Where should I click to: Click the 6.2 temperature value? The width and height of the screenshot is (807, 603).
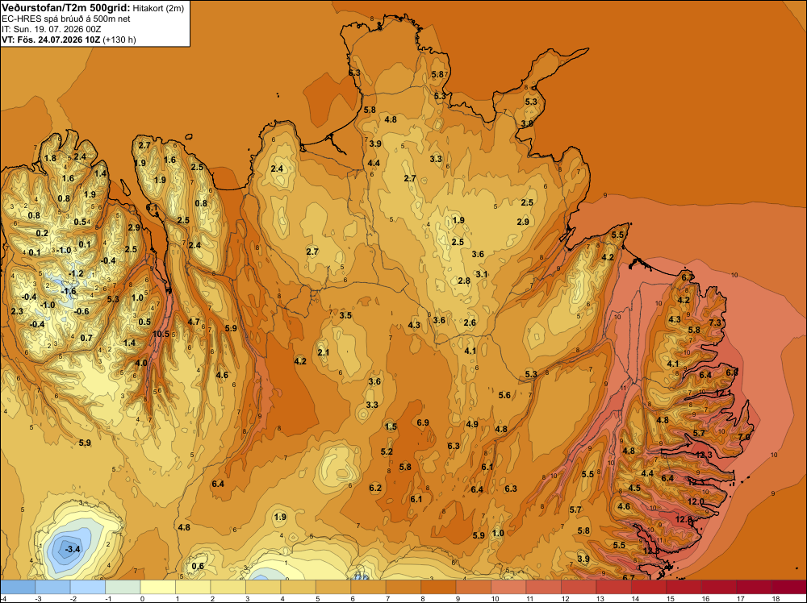(x=375, y=488)
